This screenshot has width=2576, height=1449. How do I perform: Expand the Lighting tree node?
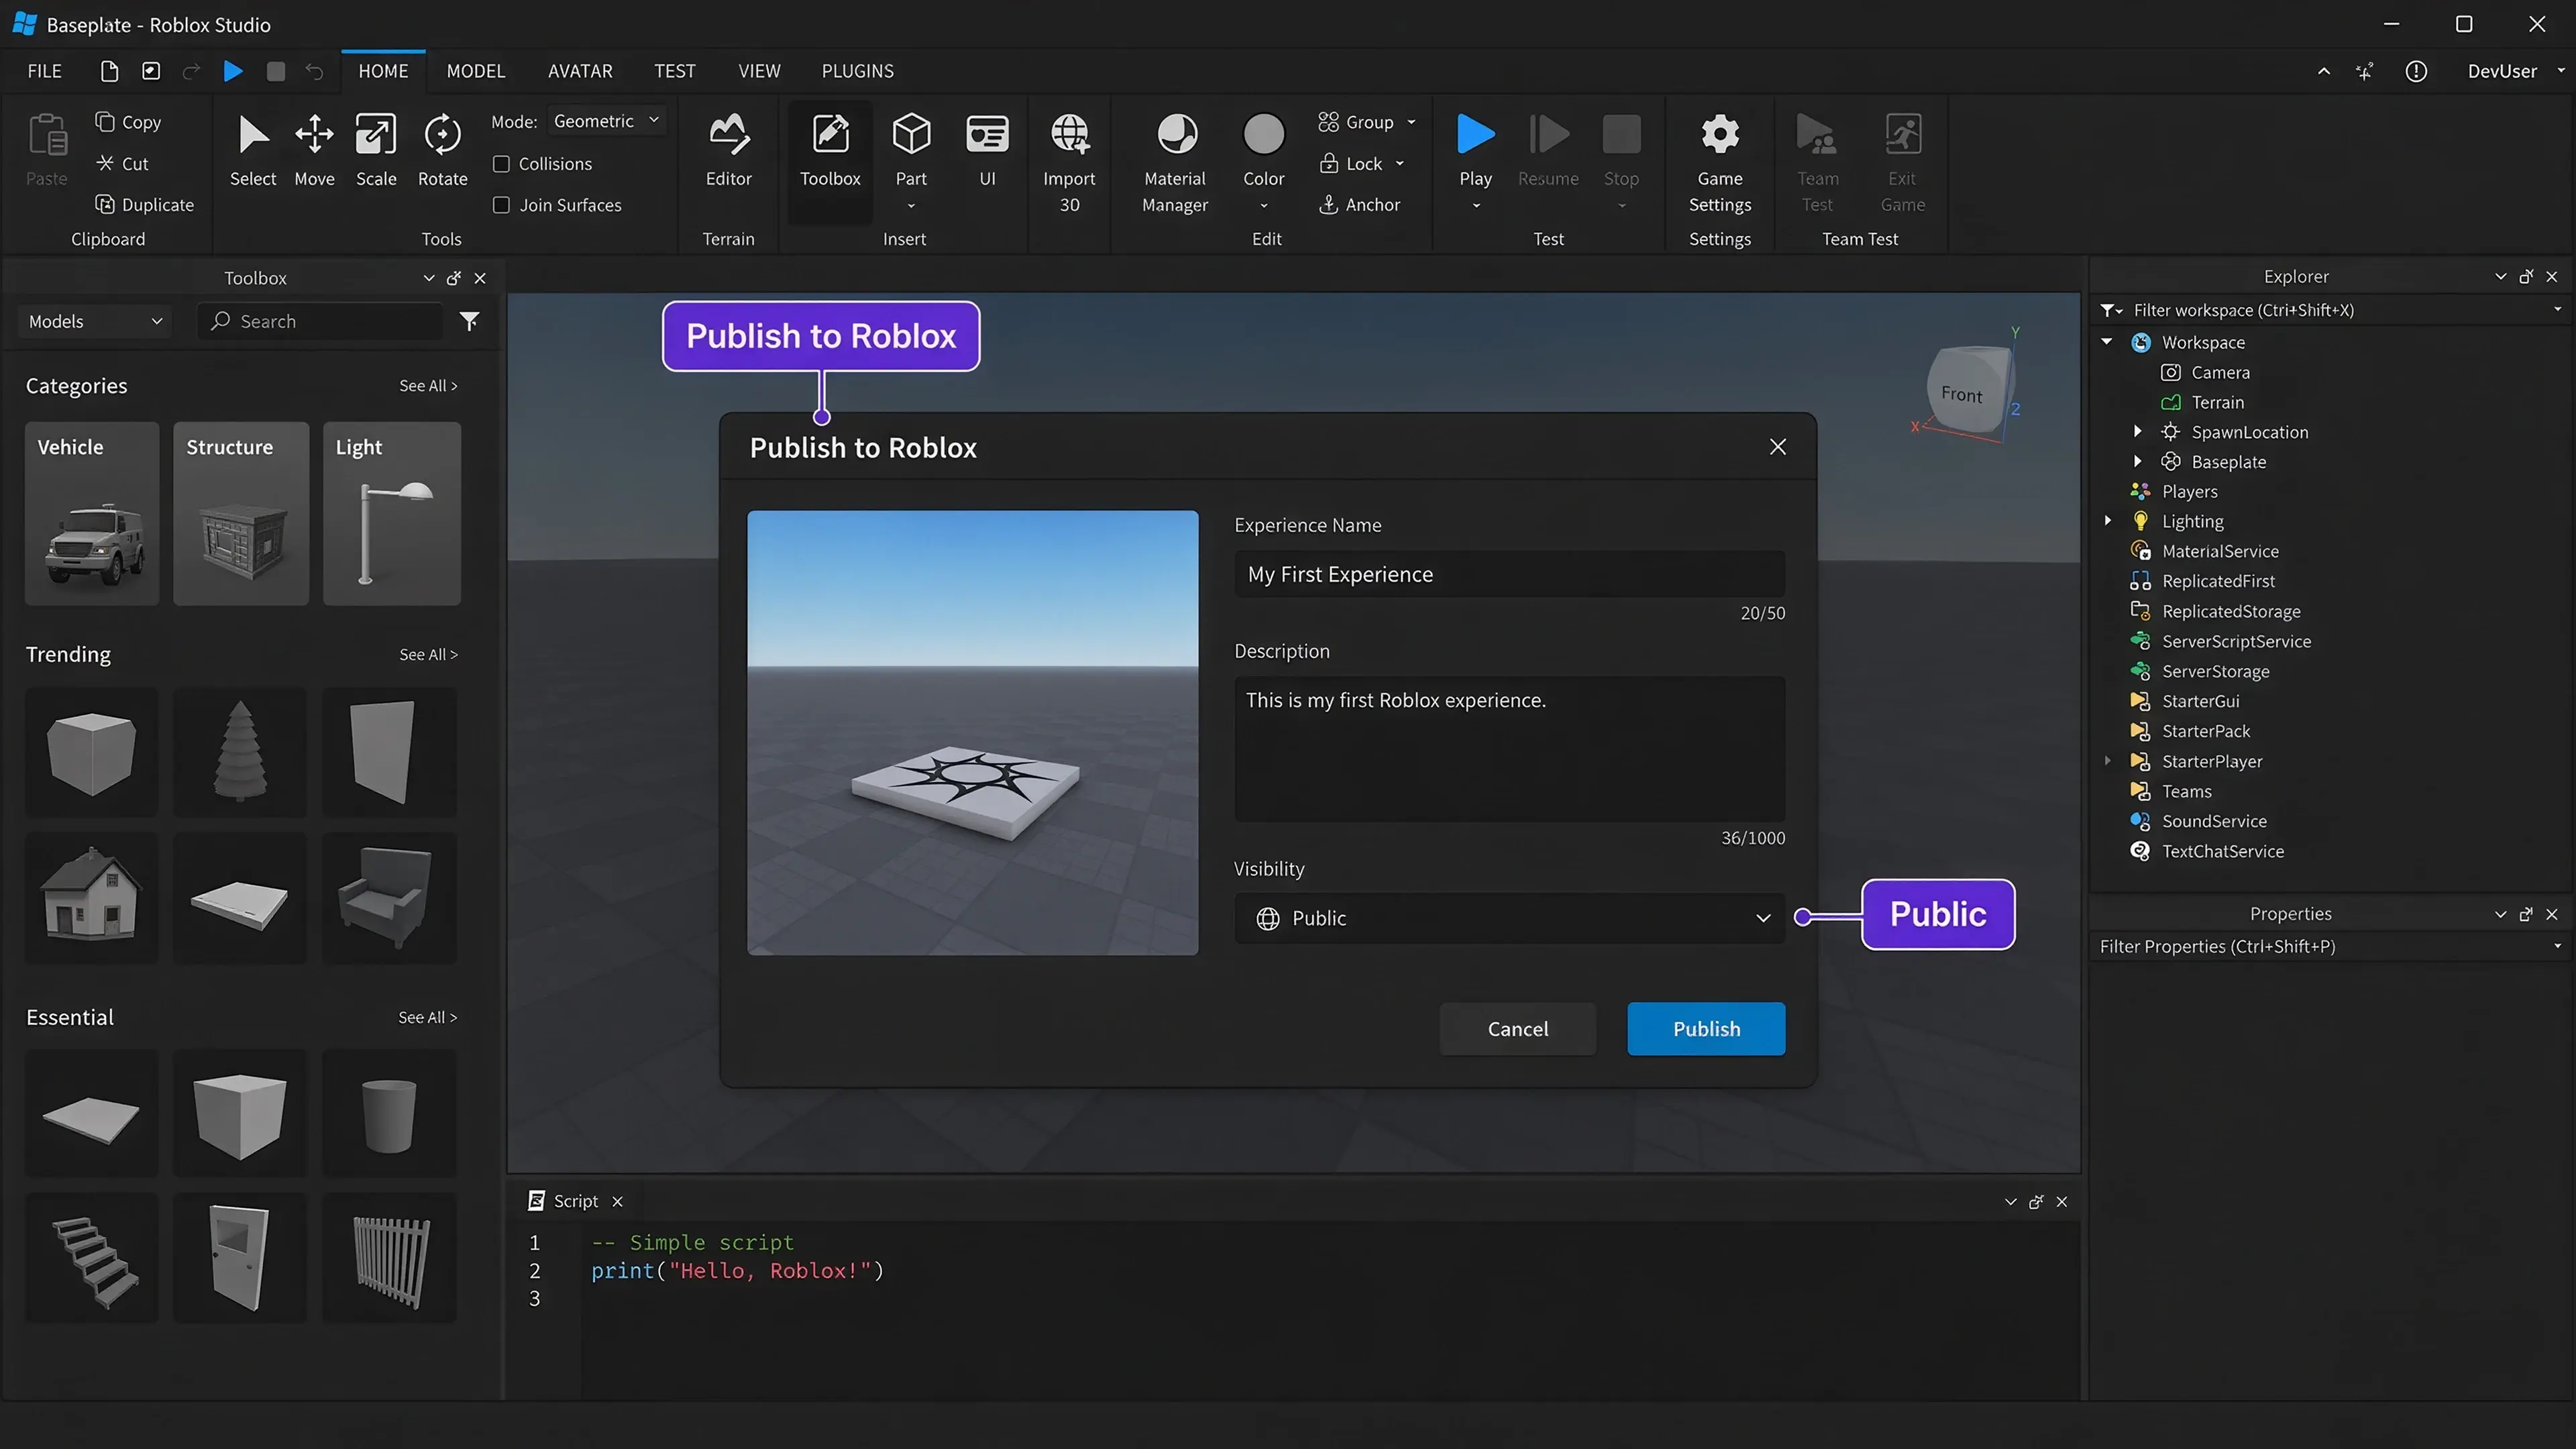(x=2107, y=521)
